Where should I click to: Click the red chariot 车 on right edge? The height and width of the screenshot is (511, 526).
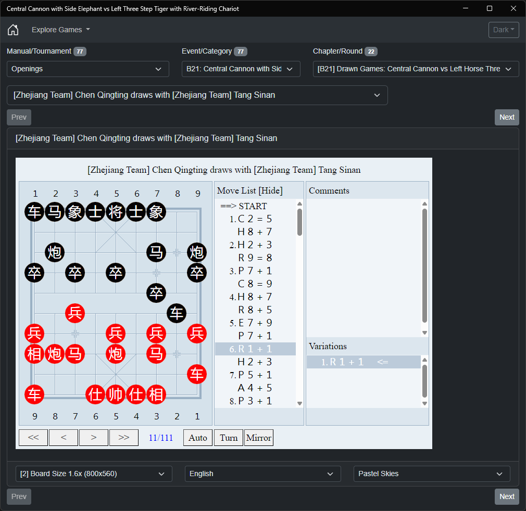point(196,374)
